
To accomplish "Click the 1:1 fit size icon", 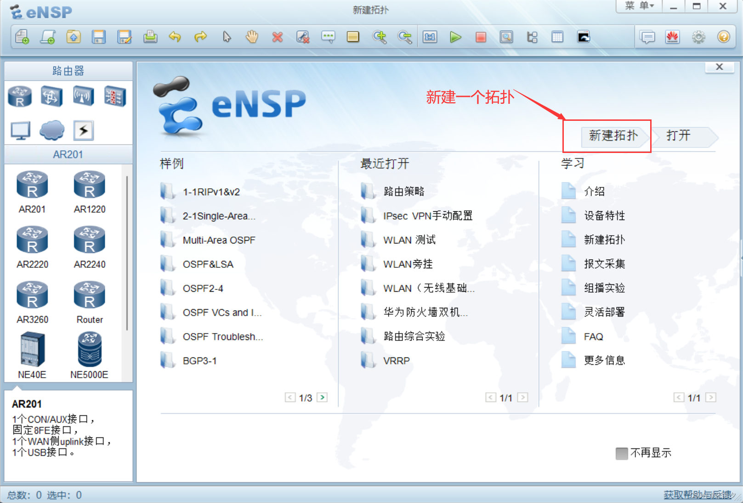I will [x=430, y=37].
